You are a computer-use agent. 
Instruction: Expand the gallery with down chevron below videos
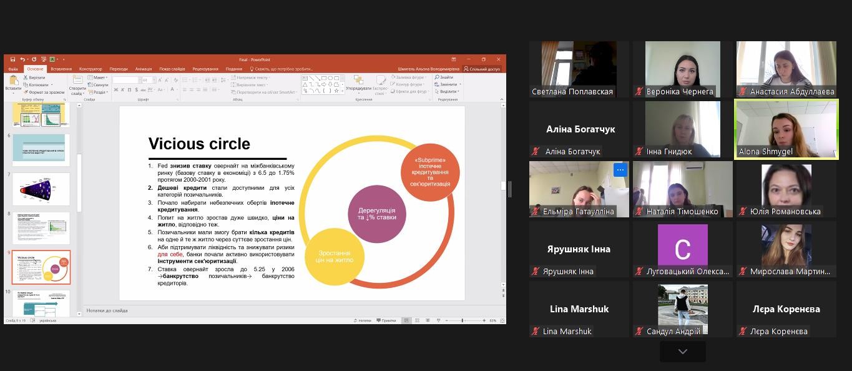[682, 352]
